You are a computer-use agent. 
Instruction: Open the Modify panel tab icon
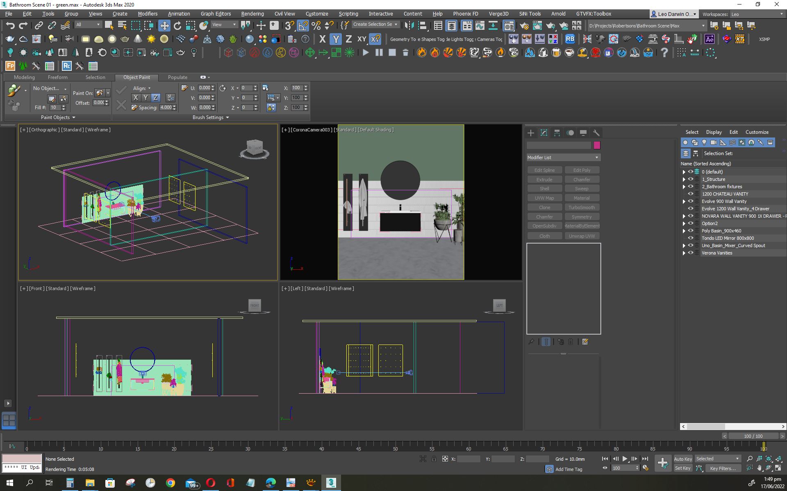pos(544,133)
